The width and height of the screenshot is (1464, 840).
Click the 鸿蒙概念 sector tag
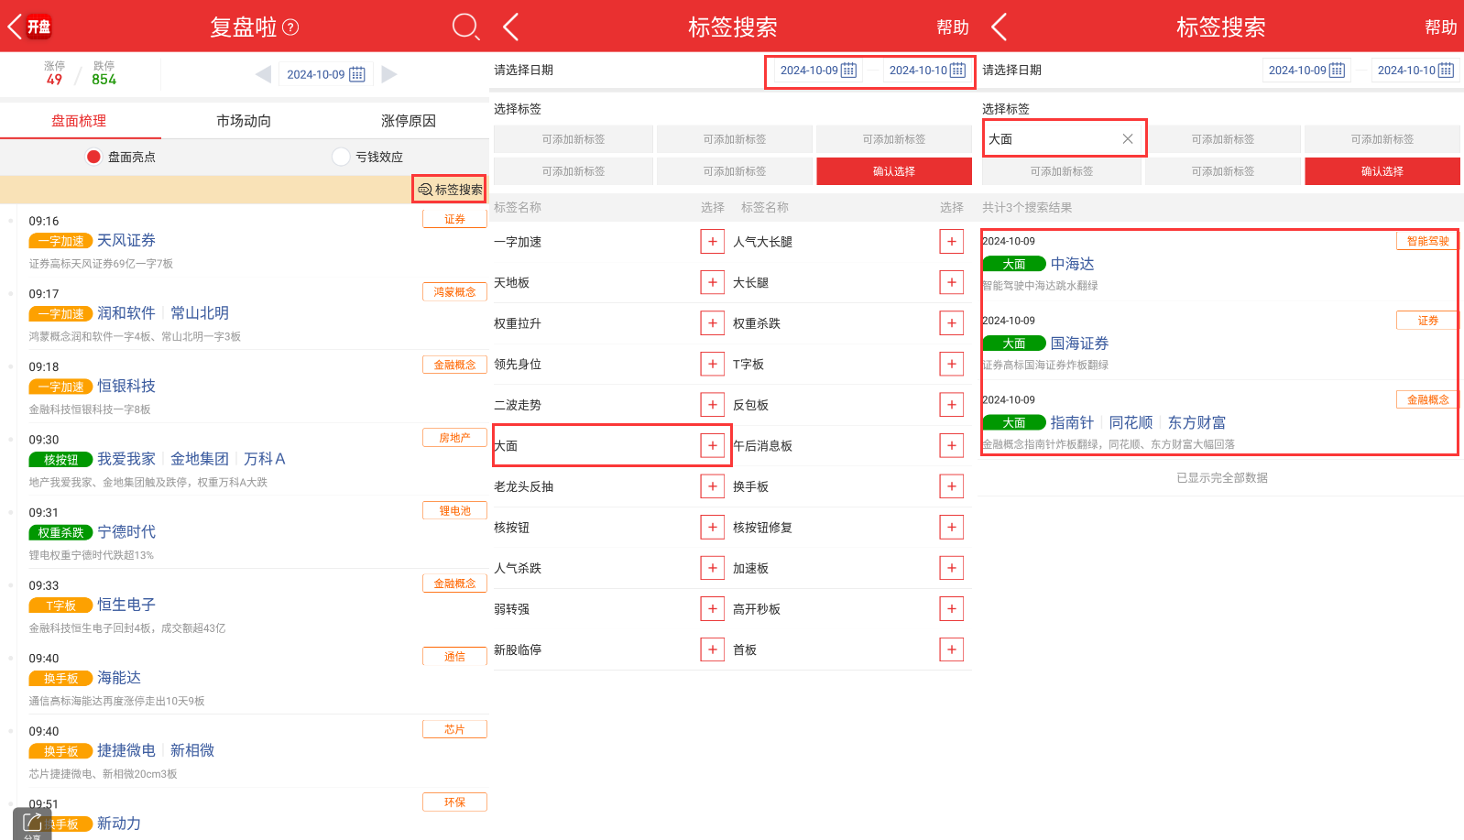click(x=454, y=291)
